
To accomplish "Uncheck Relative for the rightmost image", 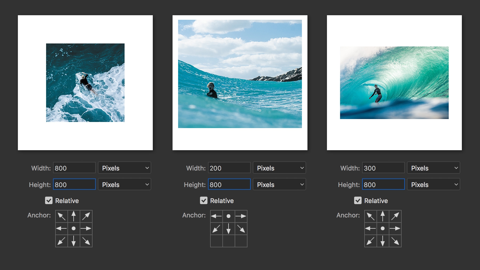I will (358, 201).
